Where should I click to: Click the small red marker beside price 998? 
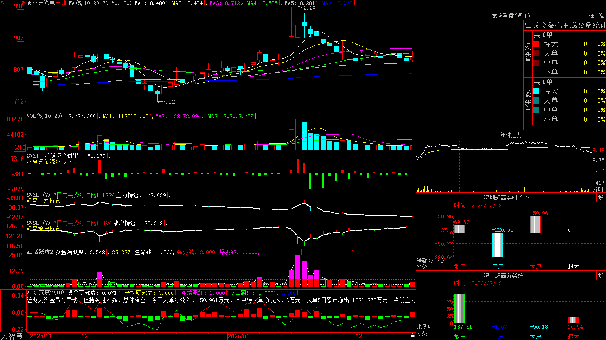pyautogui.click(x=23, y=3)
